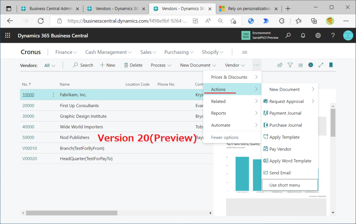Expand the Process action group
Screen dimensions: 356x224
161,65
